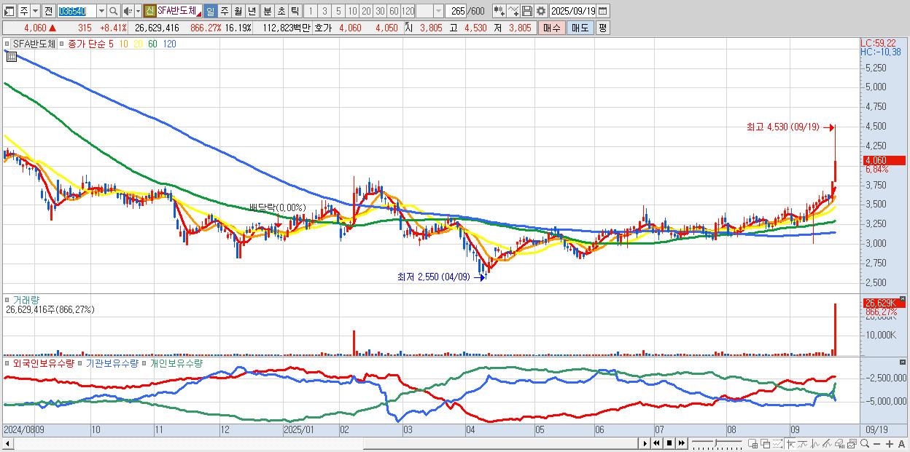Click the wave line chart icon

814,443
